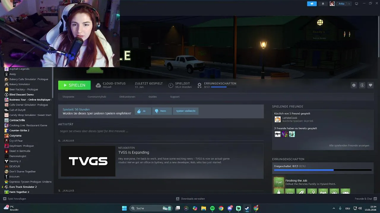Click the Freigeschaltet achievements progress bar
380x213 pixels.
(323, 170)
